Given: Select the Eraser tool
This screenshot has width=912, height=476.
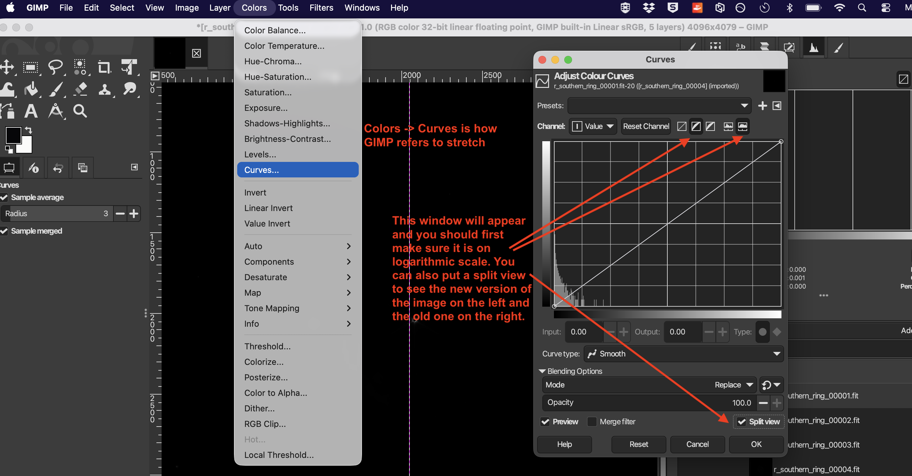Looking at the screenshot, I should pos(80,89).
